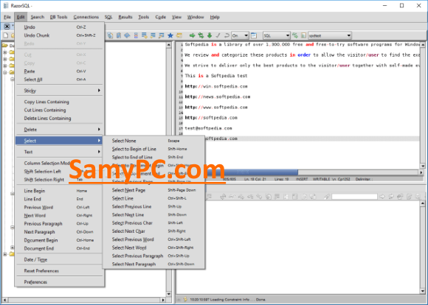Click the multicolored stacked bars toolbar icon

[x=136, y=35]
